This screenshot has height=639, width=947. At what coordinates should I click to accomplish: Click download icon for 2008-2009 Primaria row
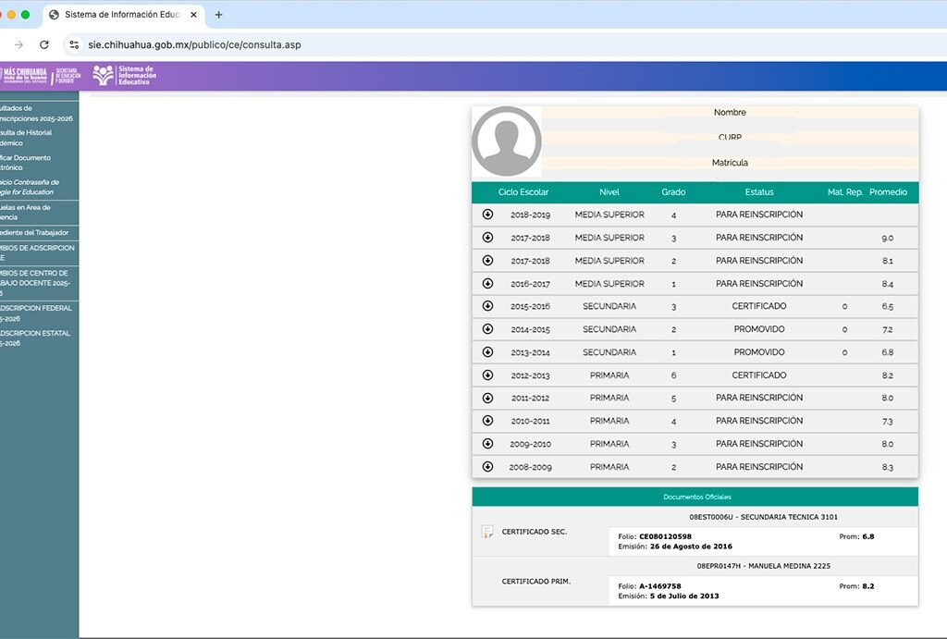pos(487,467)
